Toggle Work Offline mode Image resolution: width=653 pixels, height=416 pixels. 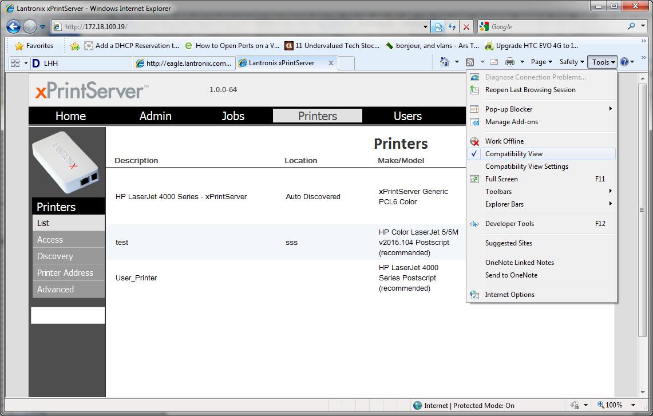(x=504, y=141)
